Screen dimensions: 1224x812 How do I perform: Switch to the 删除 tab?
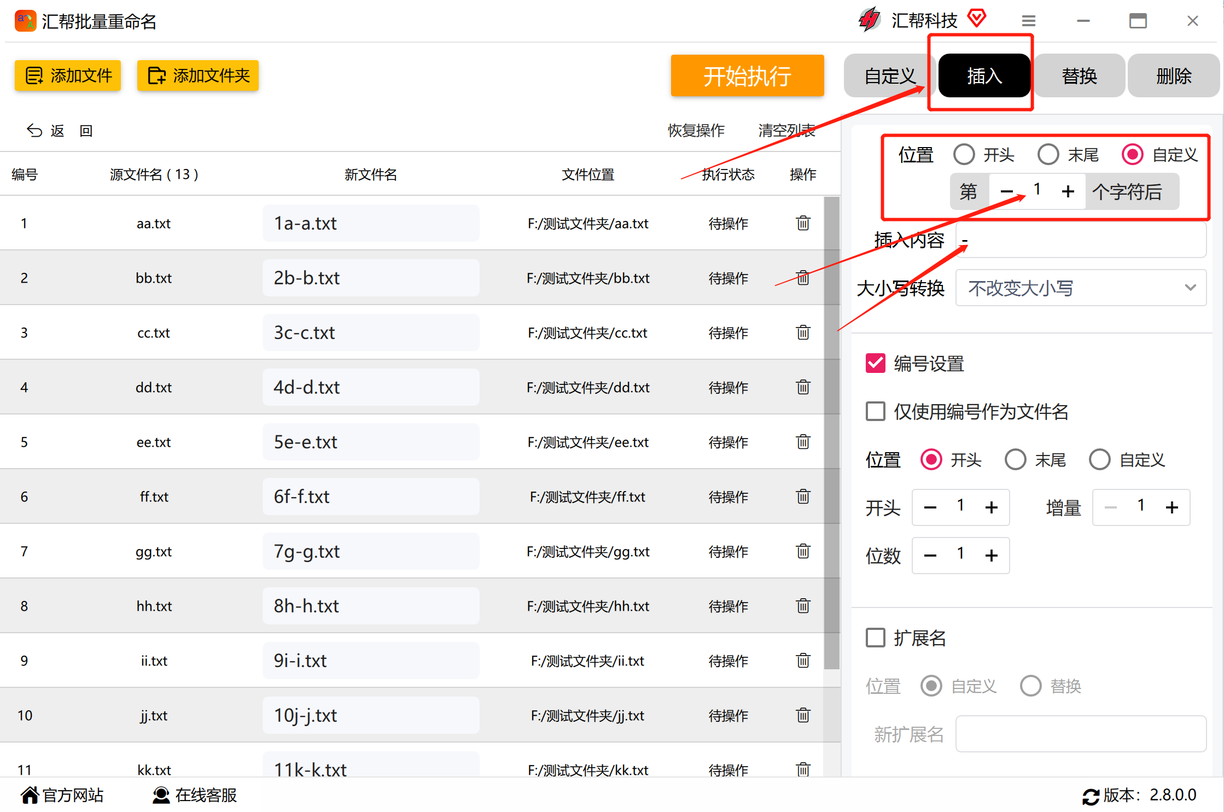coord(1174,75)
